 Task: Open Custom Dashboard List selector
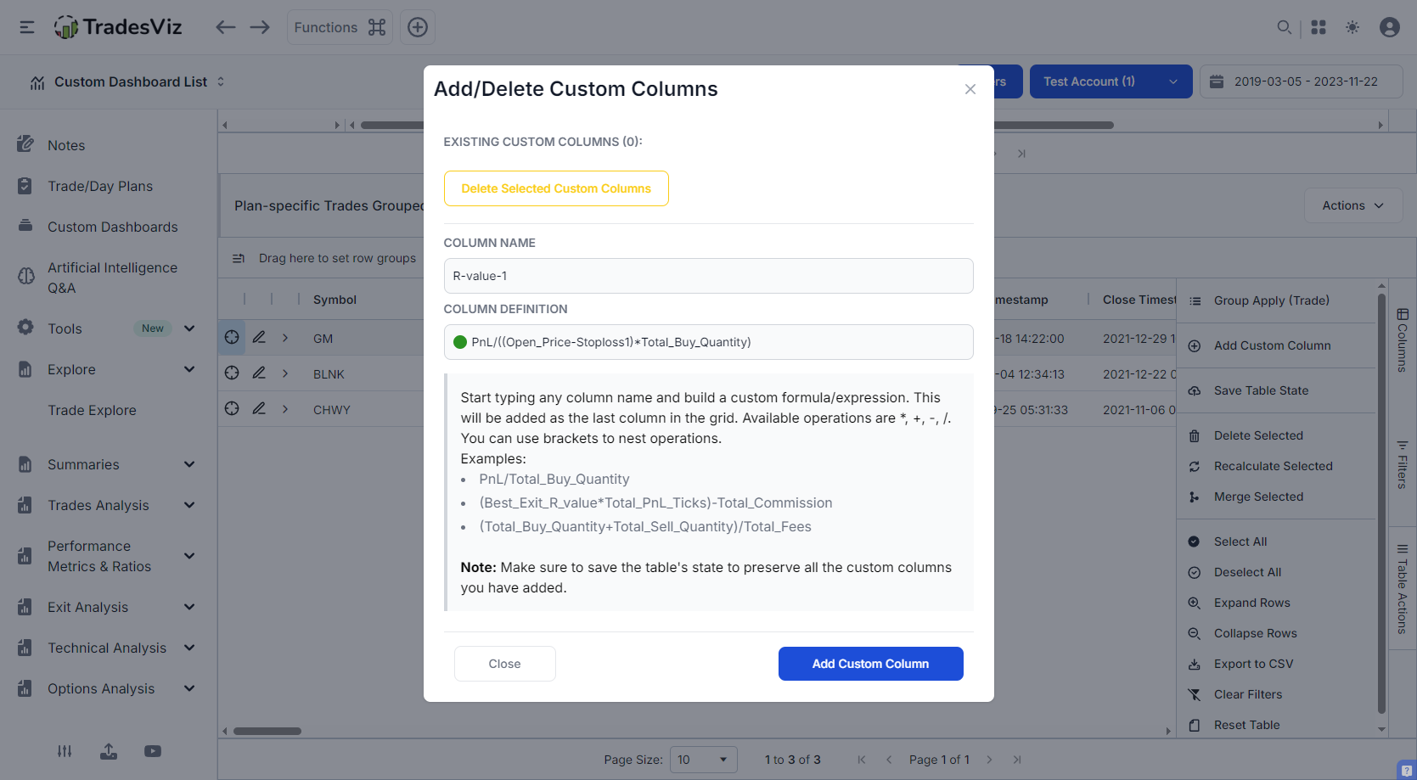pyautogui.click(x=128, y=81)
